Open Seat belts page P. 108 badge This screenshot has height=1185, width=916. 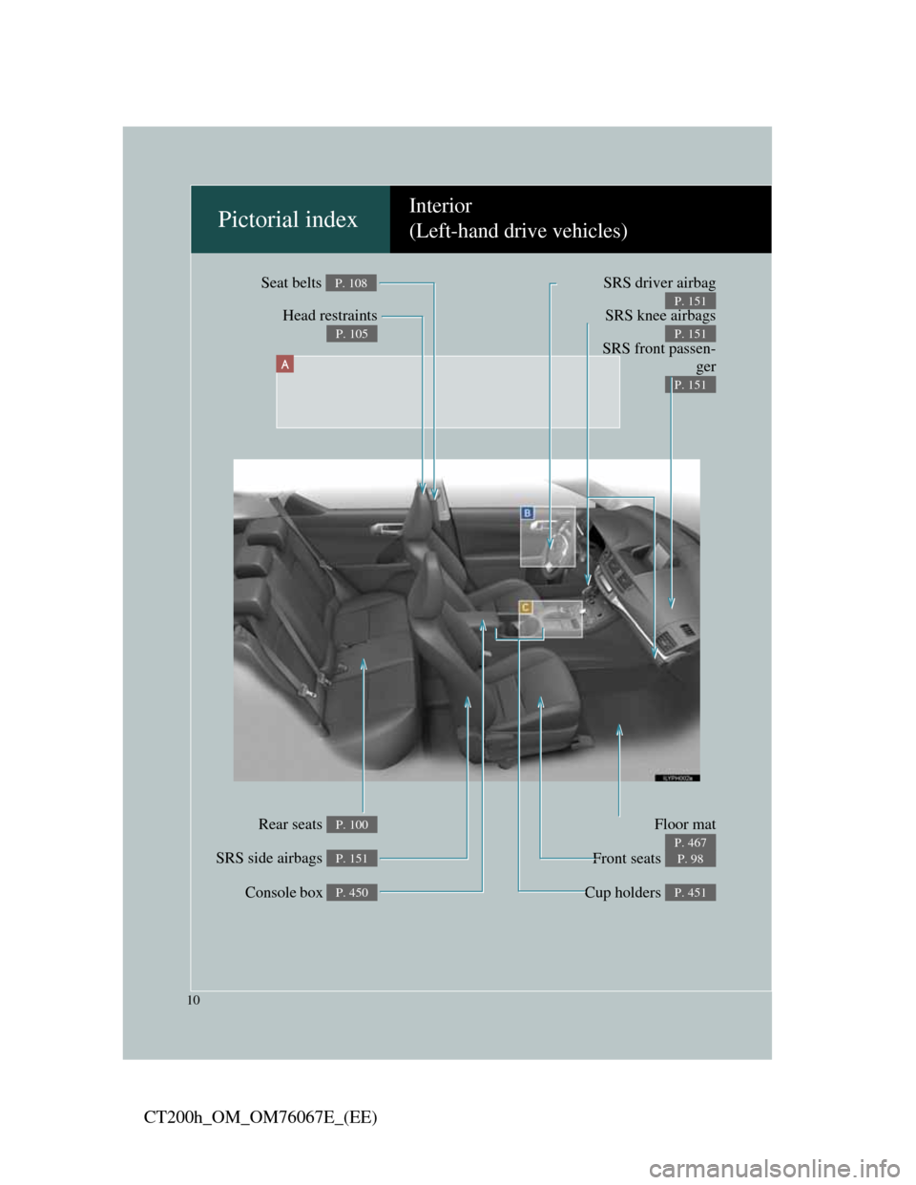pos(351,282)
